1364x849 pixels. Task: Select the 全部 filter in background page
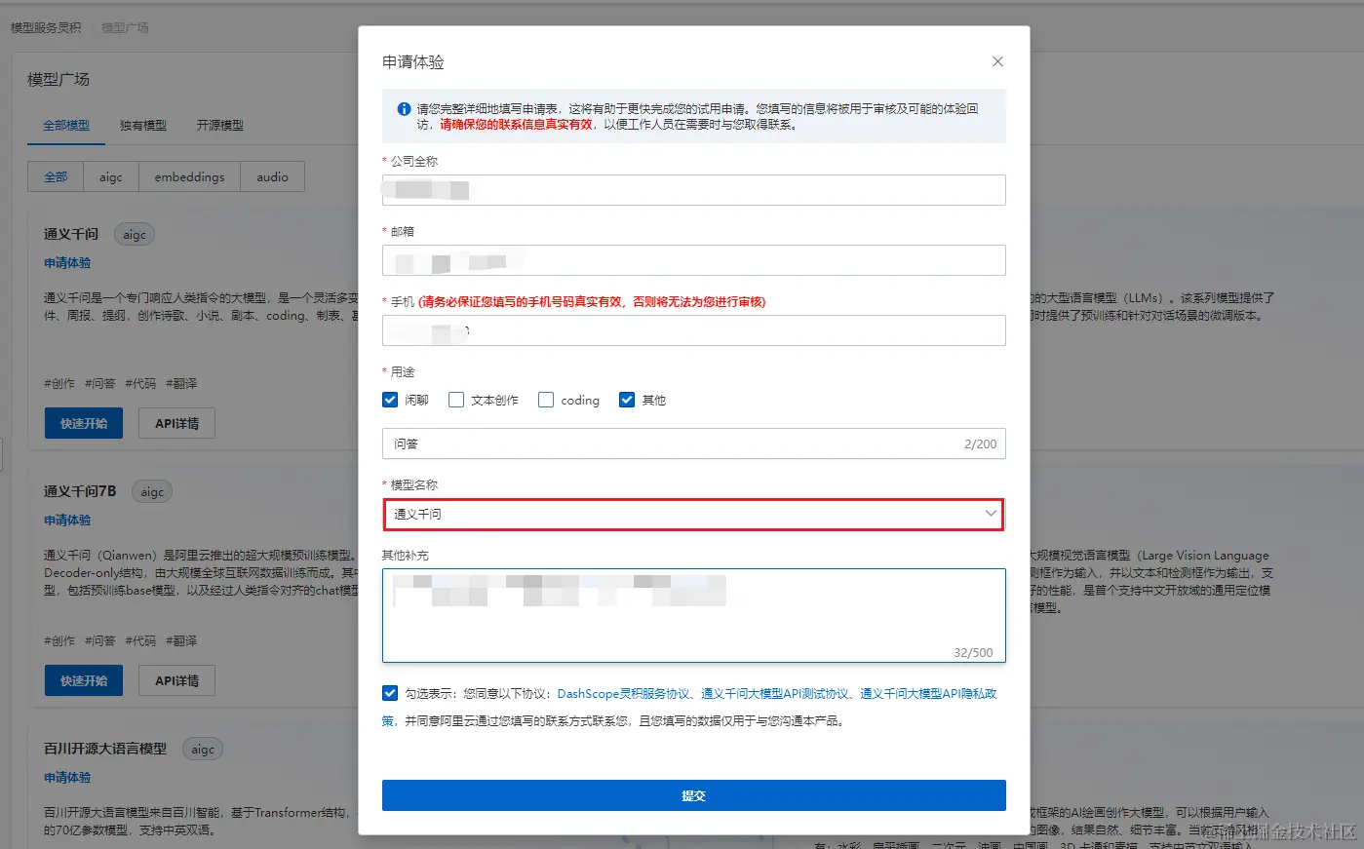[56, 176]
